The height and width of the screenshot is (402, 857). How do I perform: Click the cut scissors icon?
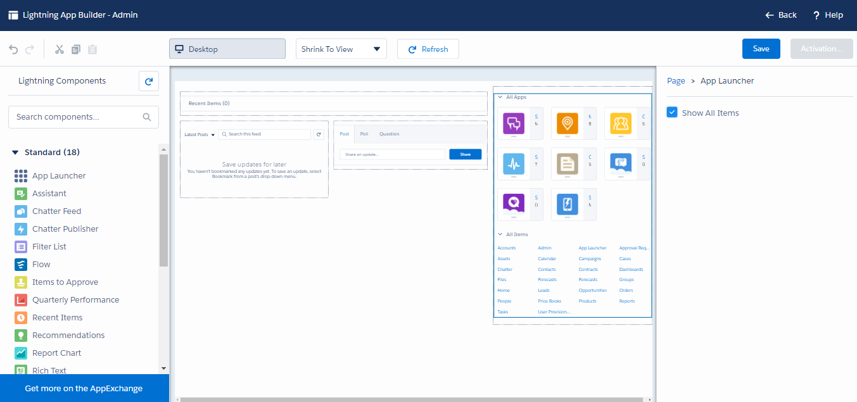60,49
